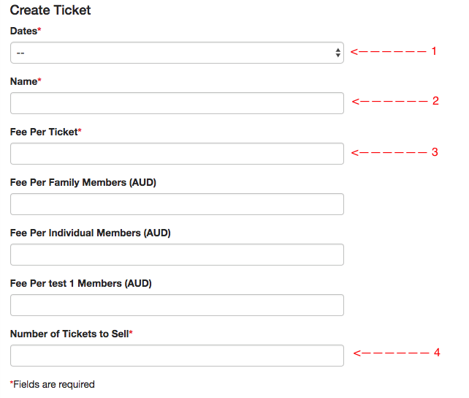Click the Fee Per Ticket input box
469x398 pixels.
click(x=177, y=154)
